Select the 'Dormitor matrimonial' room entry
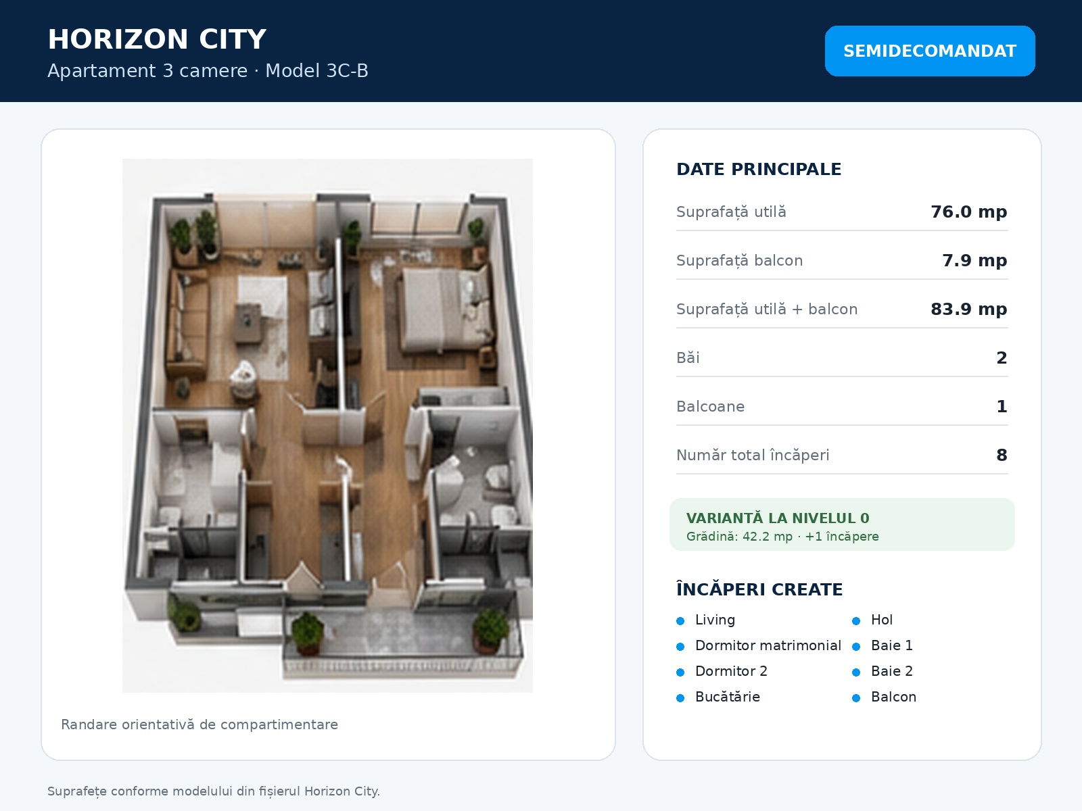The height and width of the screenshot is (811, 1082). pos(768,646)
